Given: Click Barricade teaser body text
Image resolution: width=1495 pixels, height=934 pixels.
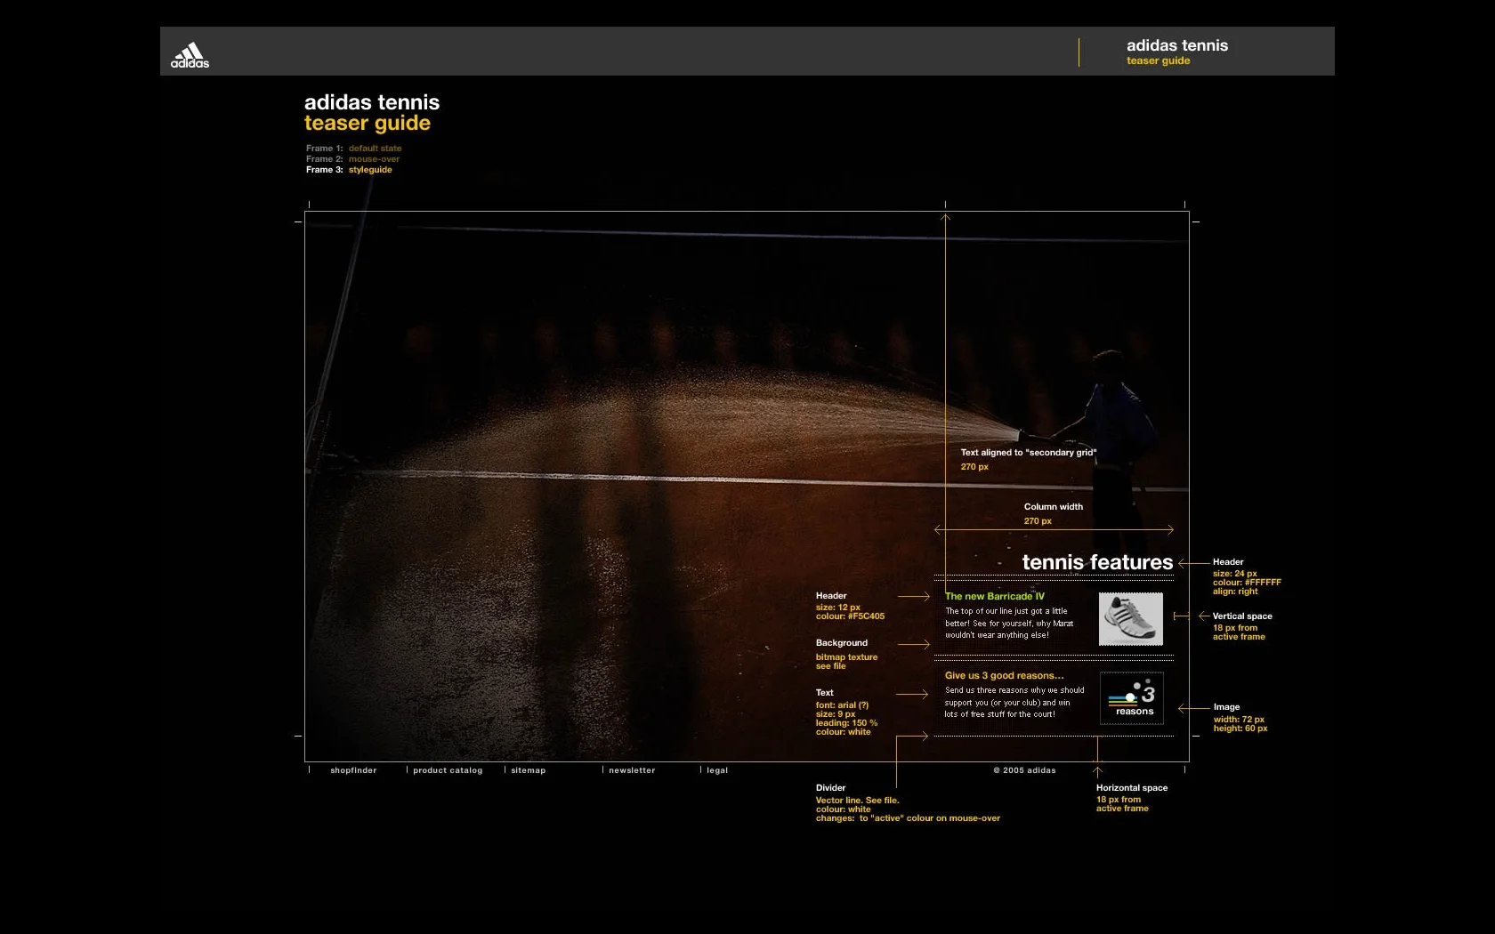Looking at the screenshot, I should click(x=1009, y=624).
